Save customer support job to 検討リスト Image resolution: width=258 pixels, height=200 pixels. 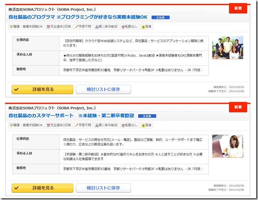(x=103, y=188)
